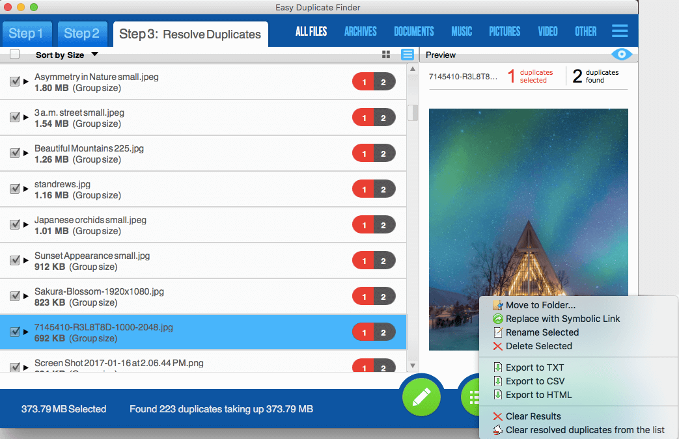Click the Rename Selected notepad icon
The width and height of the screenshot is (679, 439).
pos(498,332)
